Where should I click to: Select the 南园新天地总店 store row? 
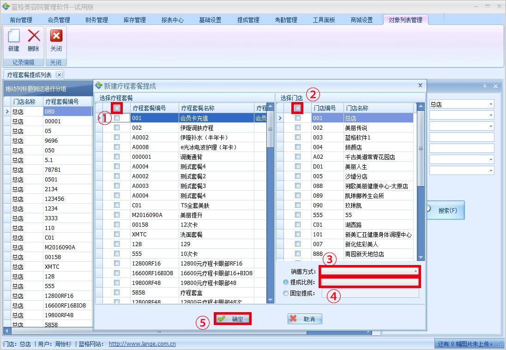point(345,253)
